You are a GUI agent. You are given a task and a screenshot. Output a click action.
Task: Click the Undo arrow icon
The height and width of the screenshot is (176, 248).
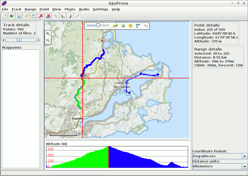26,16
